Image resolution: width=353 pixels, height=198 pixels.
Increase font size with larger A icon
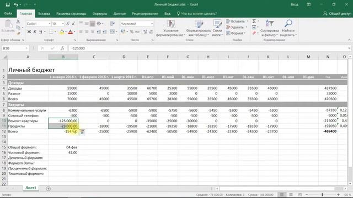68,24
